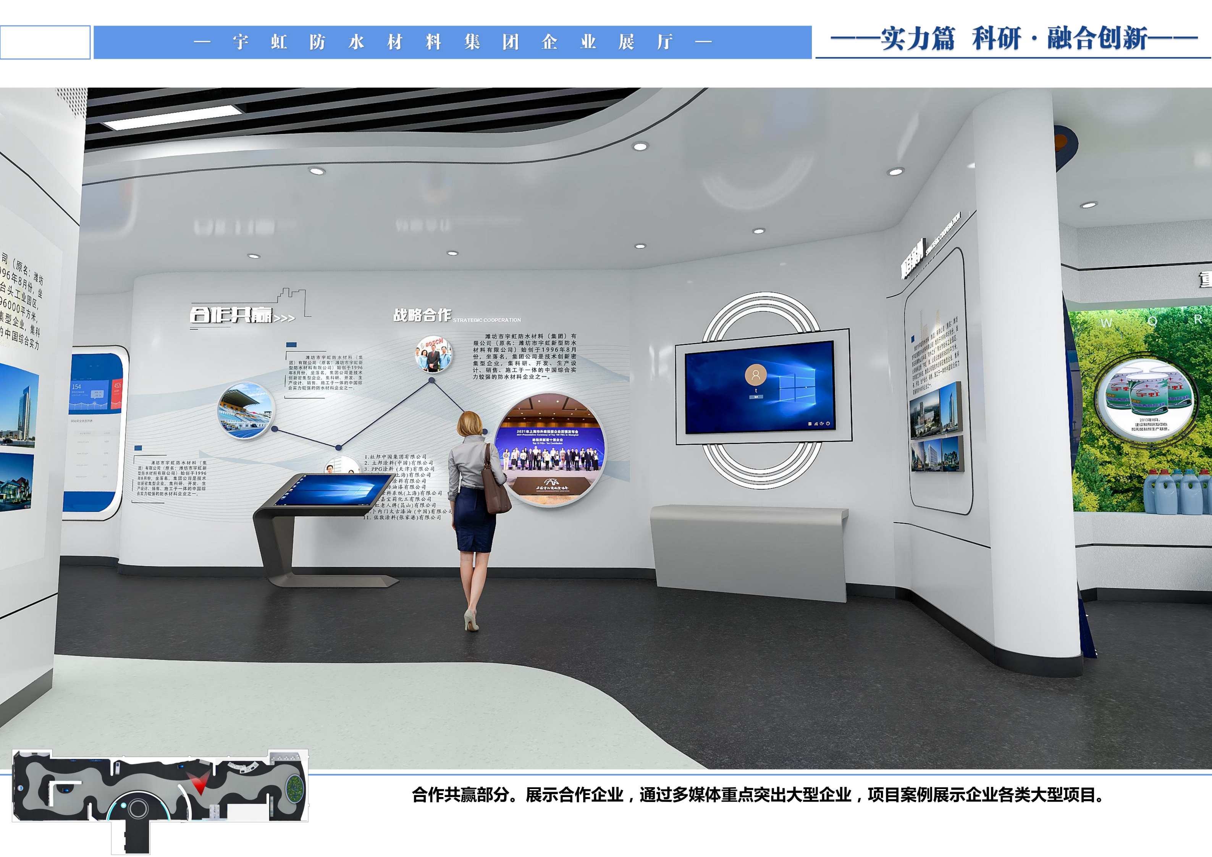Click the 战略合作 Strategic Cooperation title
Viewport: 1212px width, 857px height.
click(x=422, y=316)
